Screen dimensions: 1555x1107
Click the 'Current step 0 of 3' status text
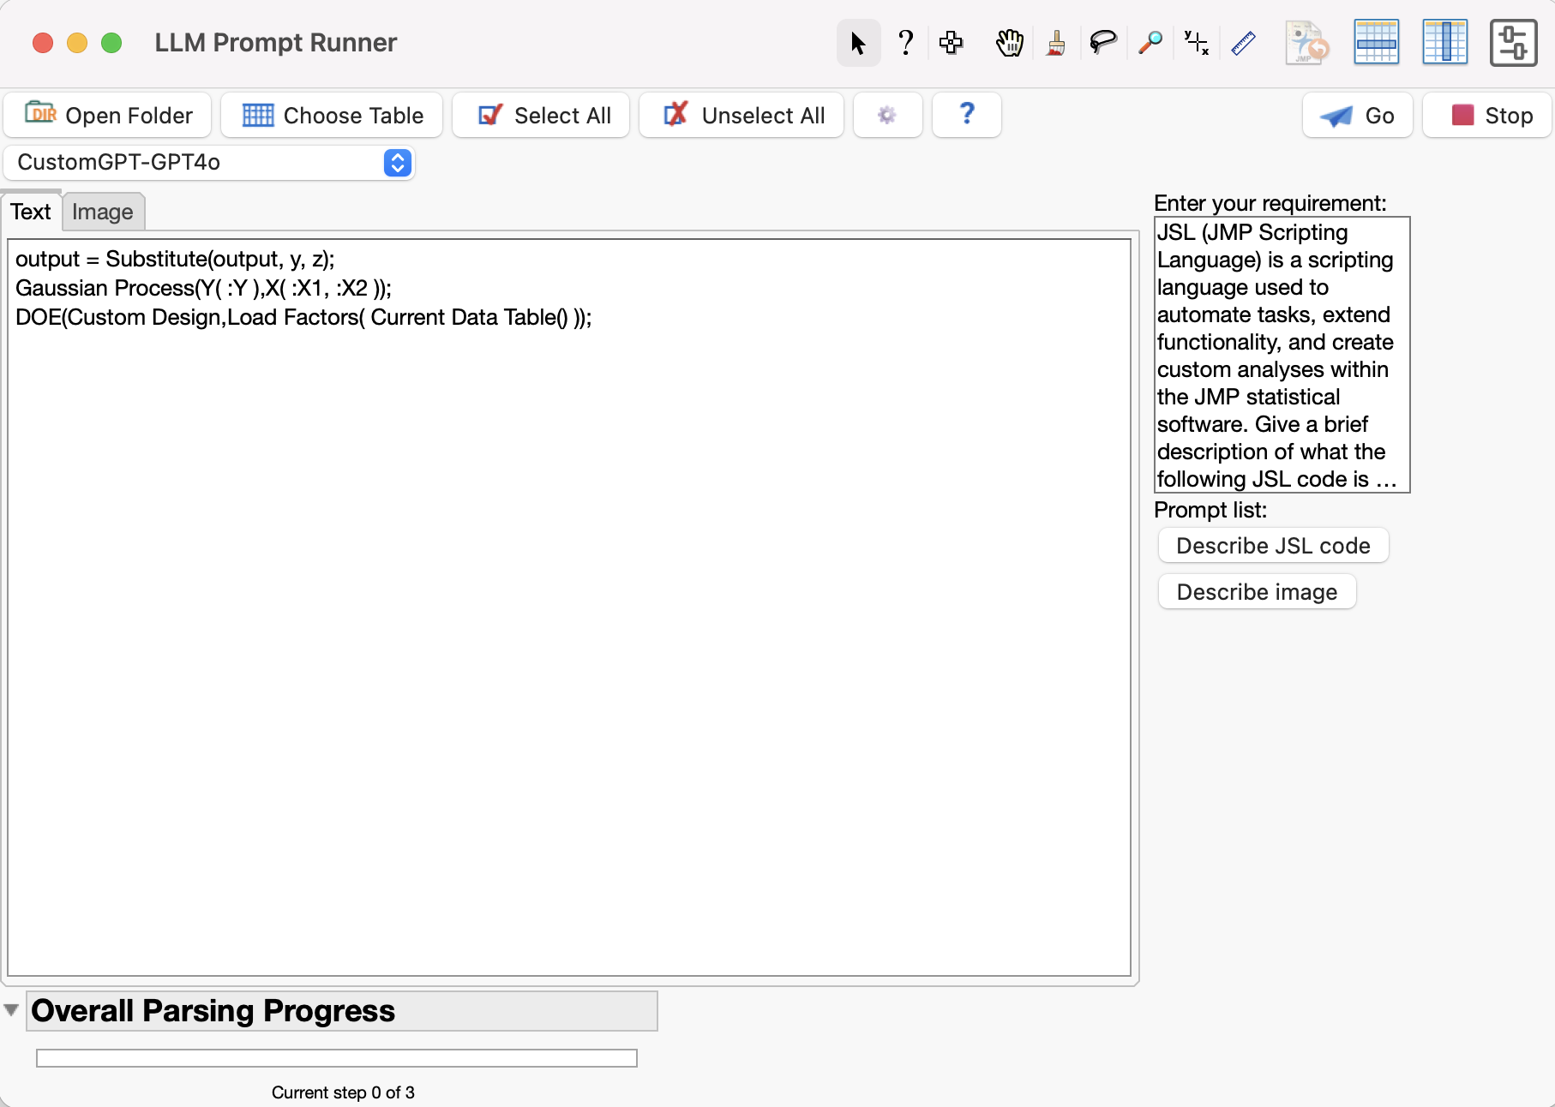point(343,1092)
